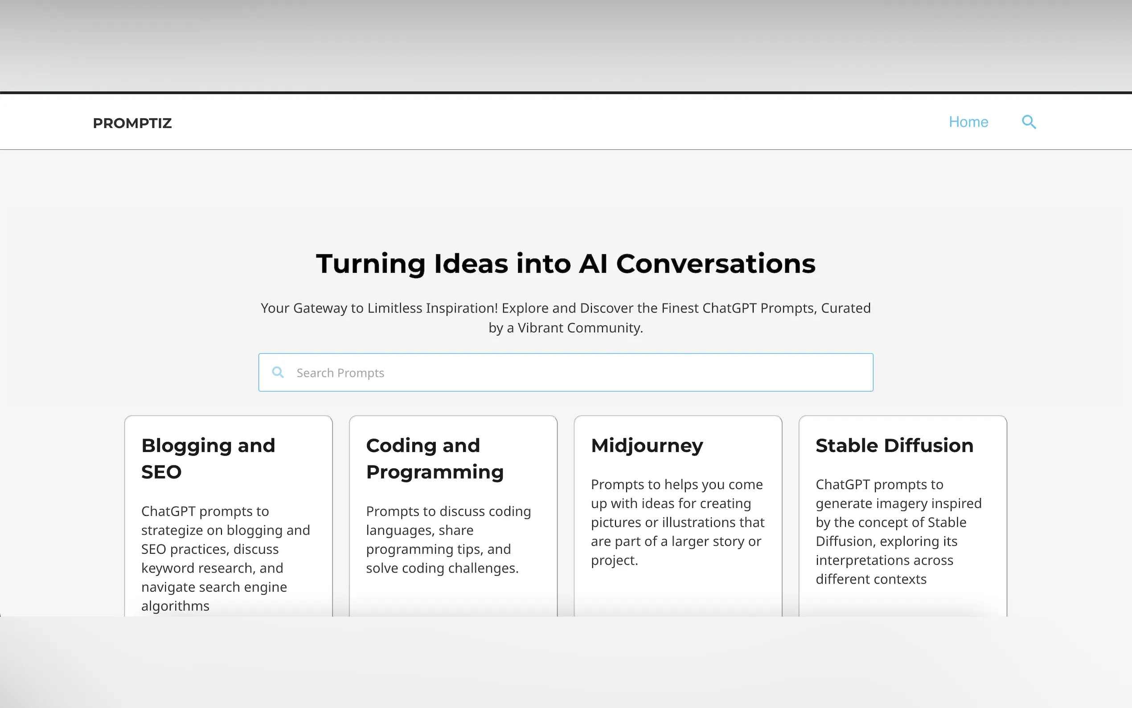Click the magnifier icon inside search box

278,372
